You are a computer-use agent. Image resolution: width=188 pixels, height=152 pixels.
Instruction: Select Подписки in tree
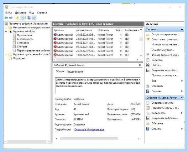pyautogui.click(x=19, y=58)
